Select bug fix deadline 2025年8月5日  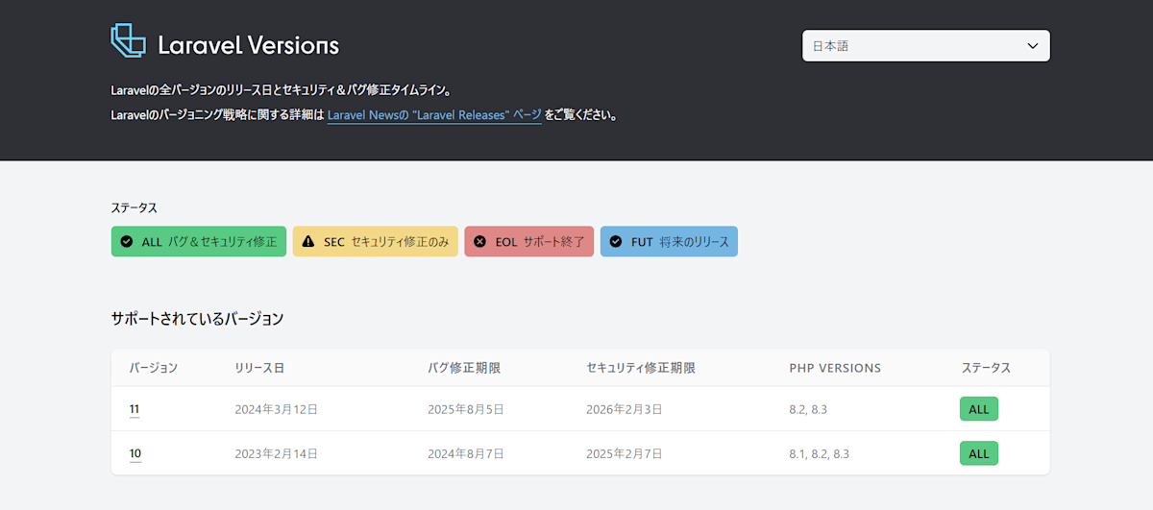[x=466, y=409]
